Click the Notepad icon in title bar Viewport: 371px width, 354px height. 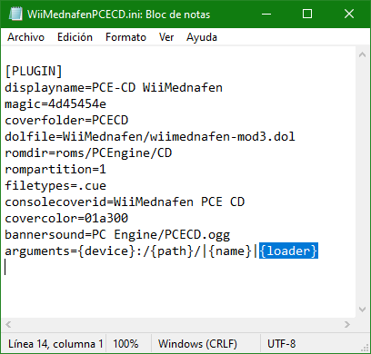pyautogui.click(x=15, y=14)
